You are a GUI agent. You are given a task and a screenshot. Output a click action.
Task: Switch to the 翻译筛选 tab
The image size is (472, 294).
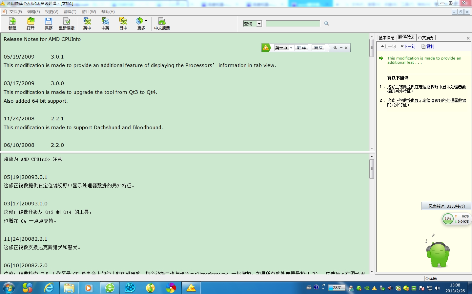click(406, 37)
